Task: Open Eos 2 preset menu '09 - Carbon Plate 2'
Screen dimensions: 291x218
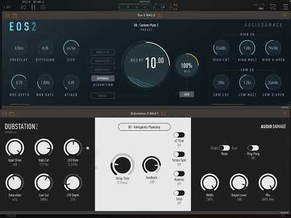Action: click(146, 25)
